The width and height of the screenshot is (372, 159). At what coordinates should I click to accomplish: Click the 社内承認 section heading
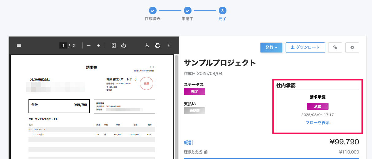[286, 85]
